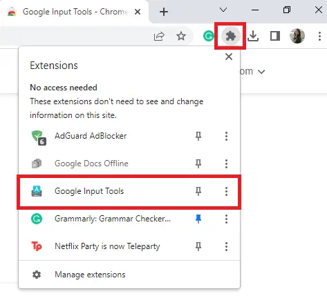Open Downloads from the toolbar
Screen dimensions: 327x307
pyautogui.click(x=253, y=36)
